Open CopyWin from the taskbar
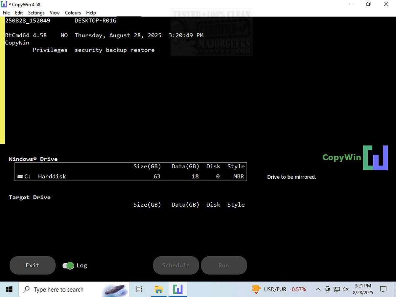The image size is (396, 297). (178, 289)
